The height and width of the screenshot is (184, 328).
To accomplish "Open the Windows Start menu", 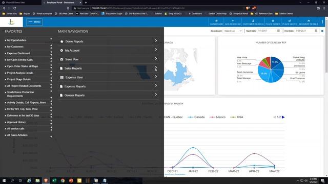I will pos(4,180).
